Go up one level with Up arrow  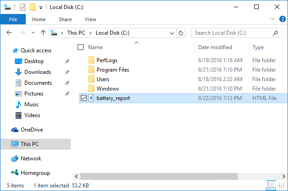(43, 32)
